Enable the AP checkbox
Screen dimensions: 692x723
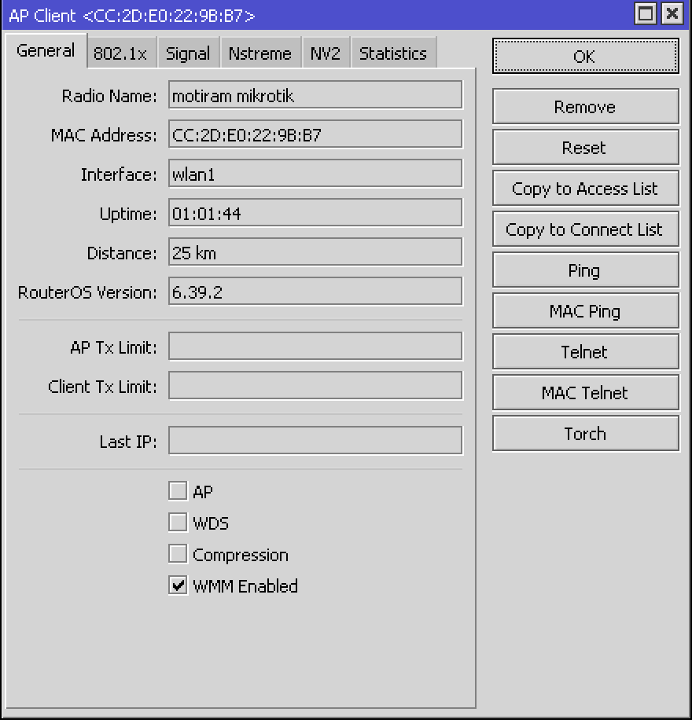pyautogui.click(x=178, y=490)
